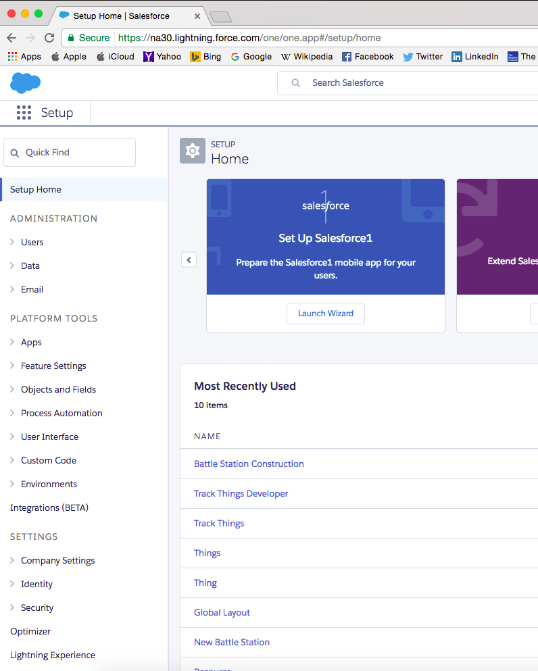
Task: Expand Custom Code
Action: [x=12, y=460]
